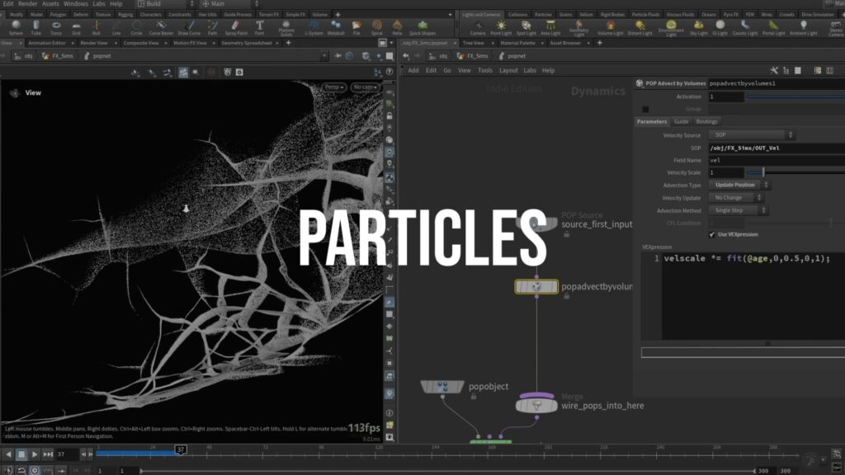Image resolution: width=845 pixels, height=475 pixels.
Task: Add a Camera from the shelf
Action: tap(478, 27)
